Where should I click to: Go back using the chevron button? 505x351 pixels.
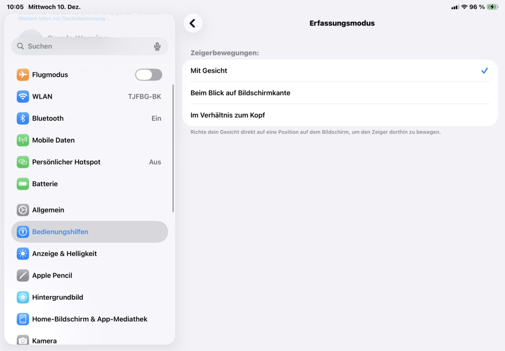pos(193,23)
